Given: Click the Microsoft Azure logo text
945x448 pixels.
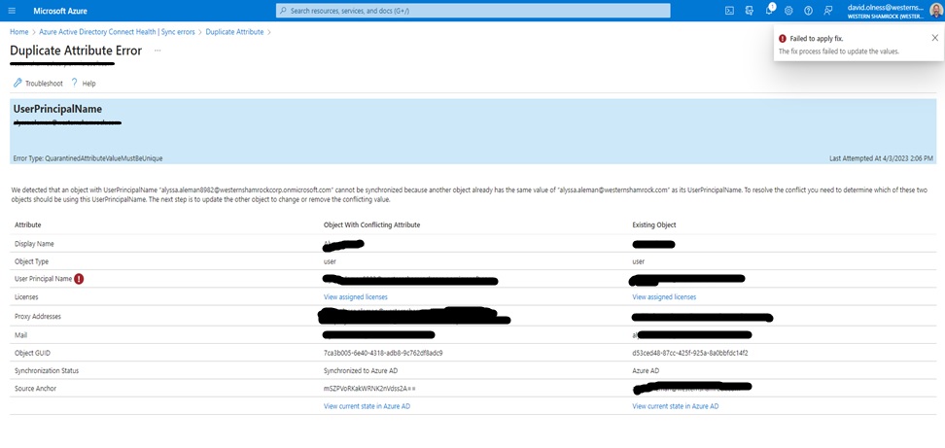Looking at the screenshot, I should click(60, 11).
